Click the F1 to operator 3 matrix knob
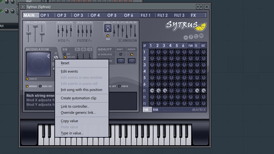 coord(165,91)
